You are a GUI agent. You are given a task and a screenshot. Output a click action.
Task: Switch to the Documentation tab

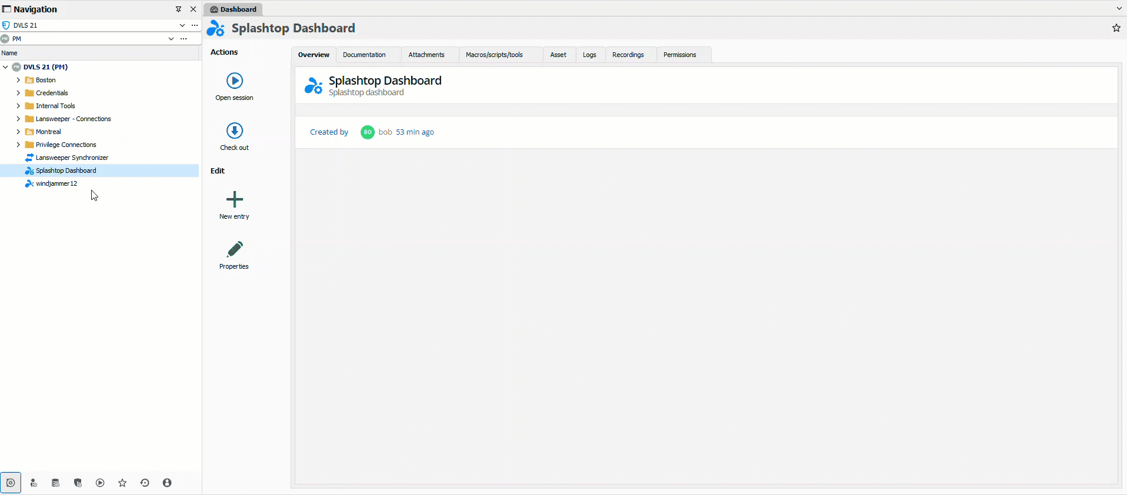pyautogui.click(x=364, y=55)
